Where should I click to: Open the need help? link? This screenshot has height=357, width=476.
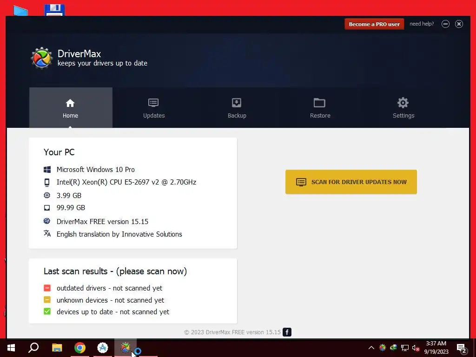pyautogui.click(x=422, y=24)
